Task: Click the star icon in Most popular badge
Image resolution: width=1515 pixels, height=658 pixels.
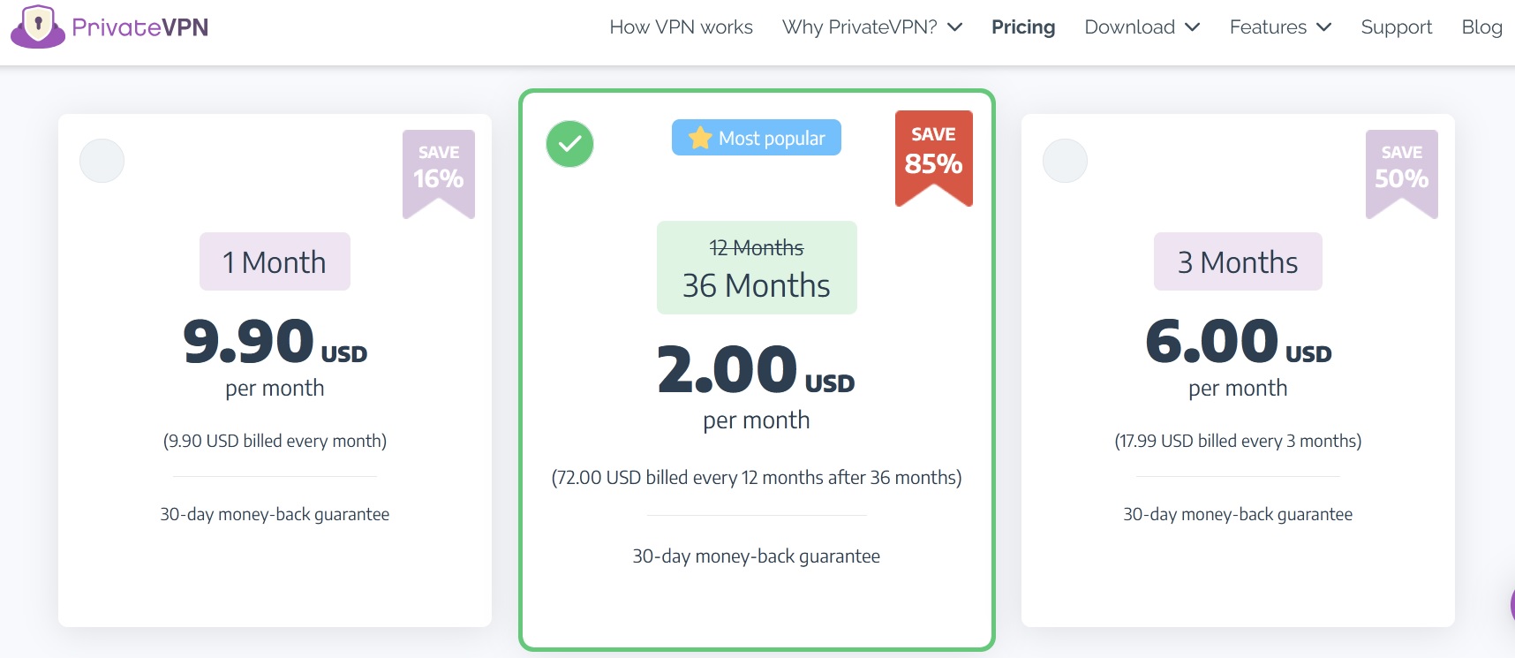Action: (x=700, y=138)
